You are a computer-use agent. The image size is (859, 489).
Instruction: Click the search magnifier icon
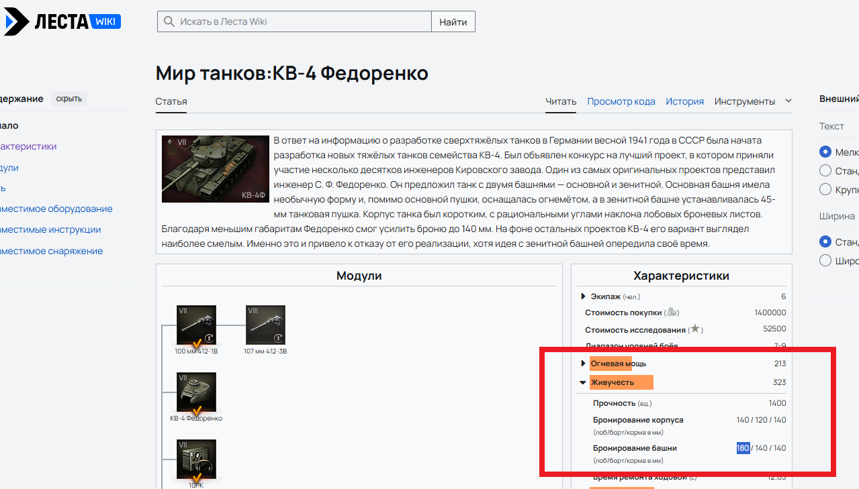[x=169, y=21]
